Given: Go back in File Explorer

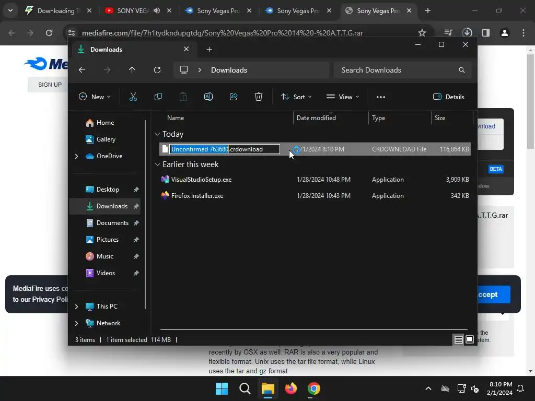Looking at the screenshot, I should pos(82,70).
